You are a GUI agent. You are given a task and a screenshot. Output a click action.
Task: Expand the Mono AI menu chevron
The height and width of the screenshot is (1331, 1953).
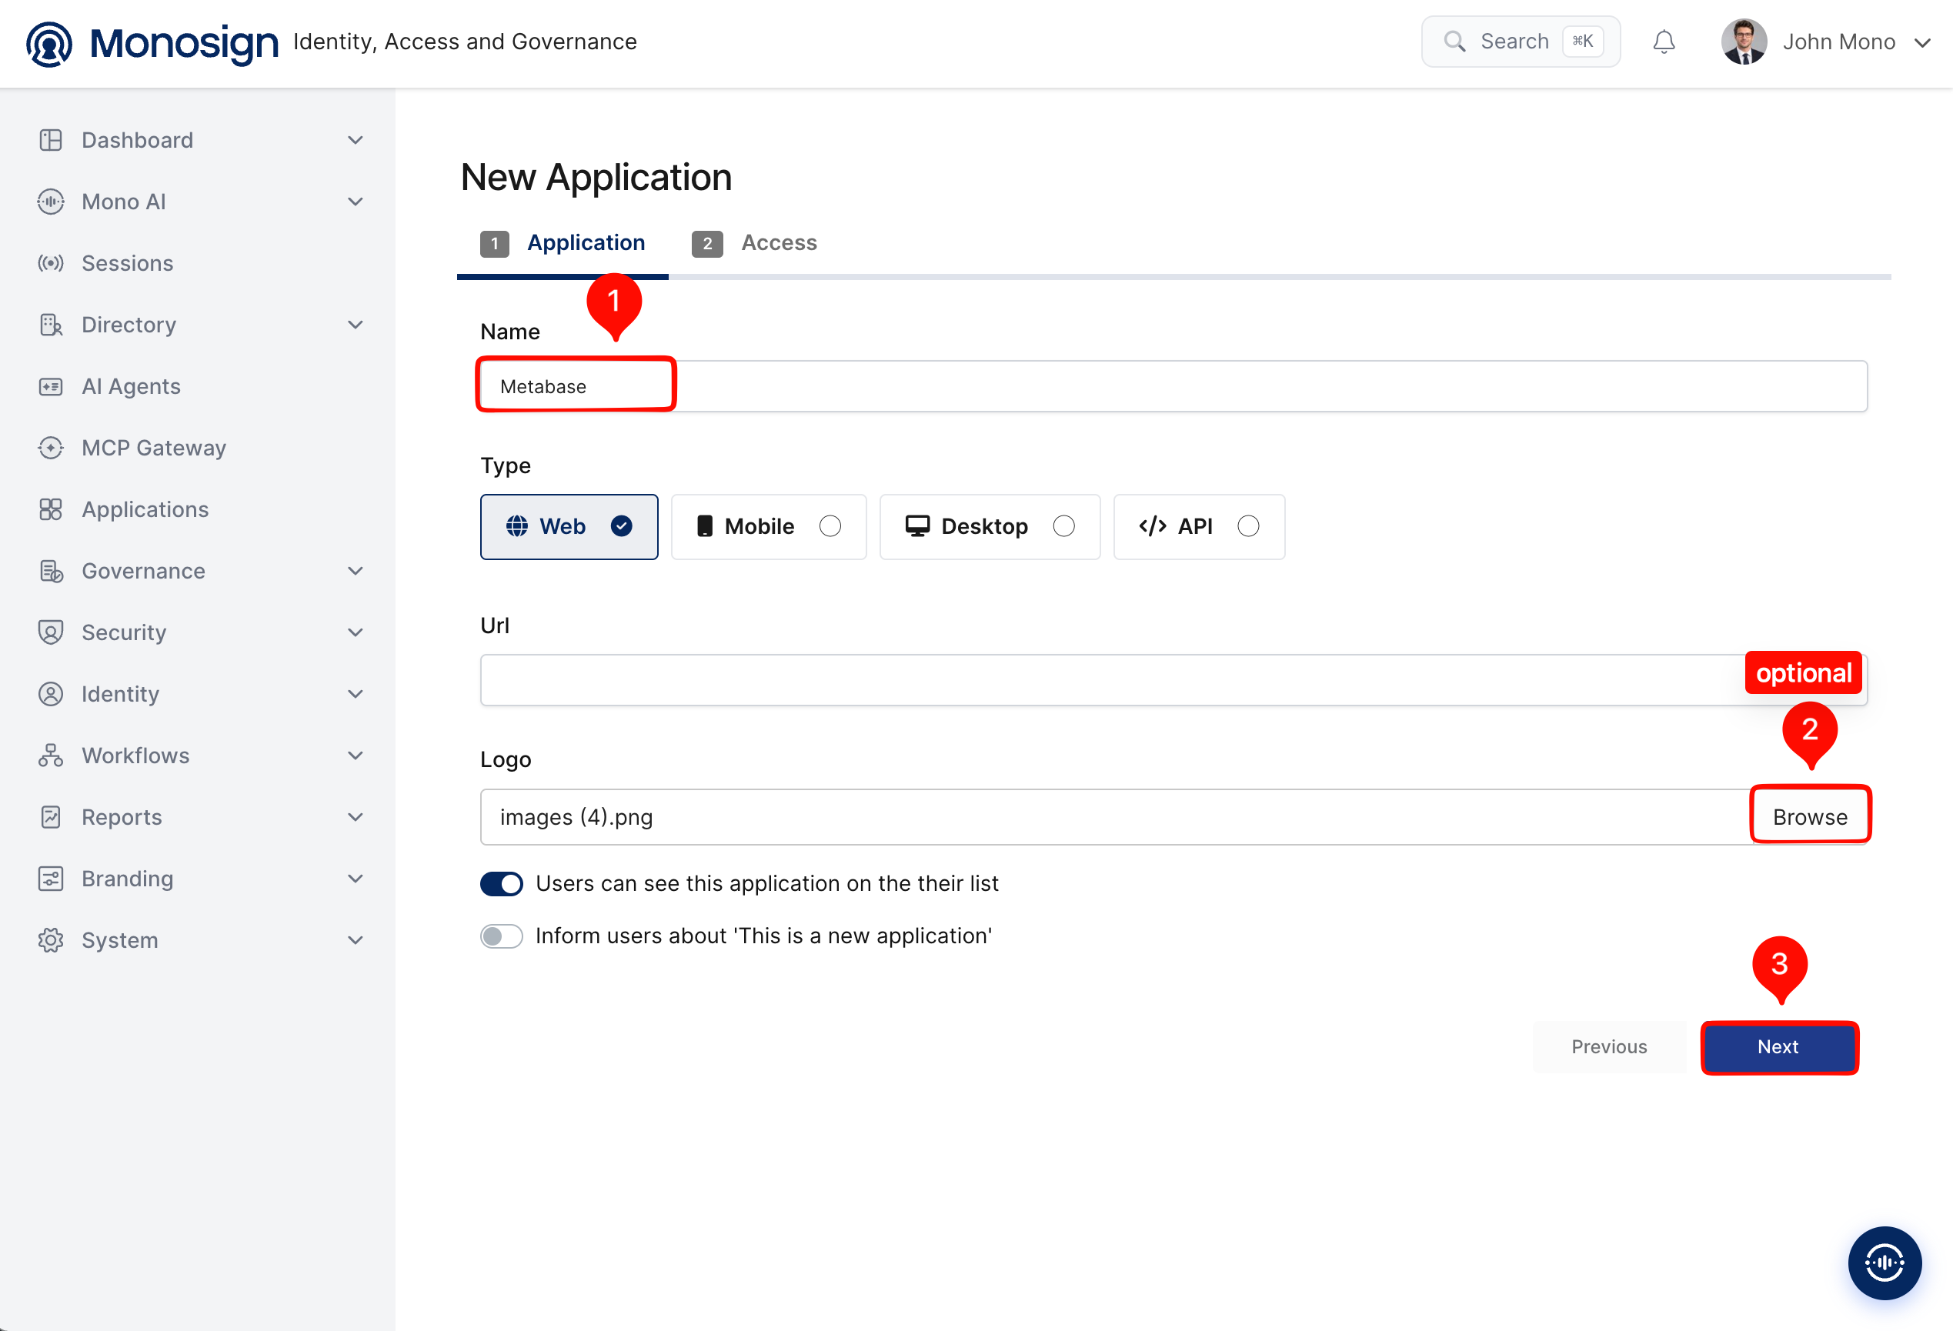[x=356, y=202]
